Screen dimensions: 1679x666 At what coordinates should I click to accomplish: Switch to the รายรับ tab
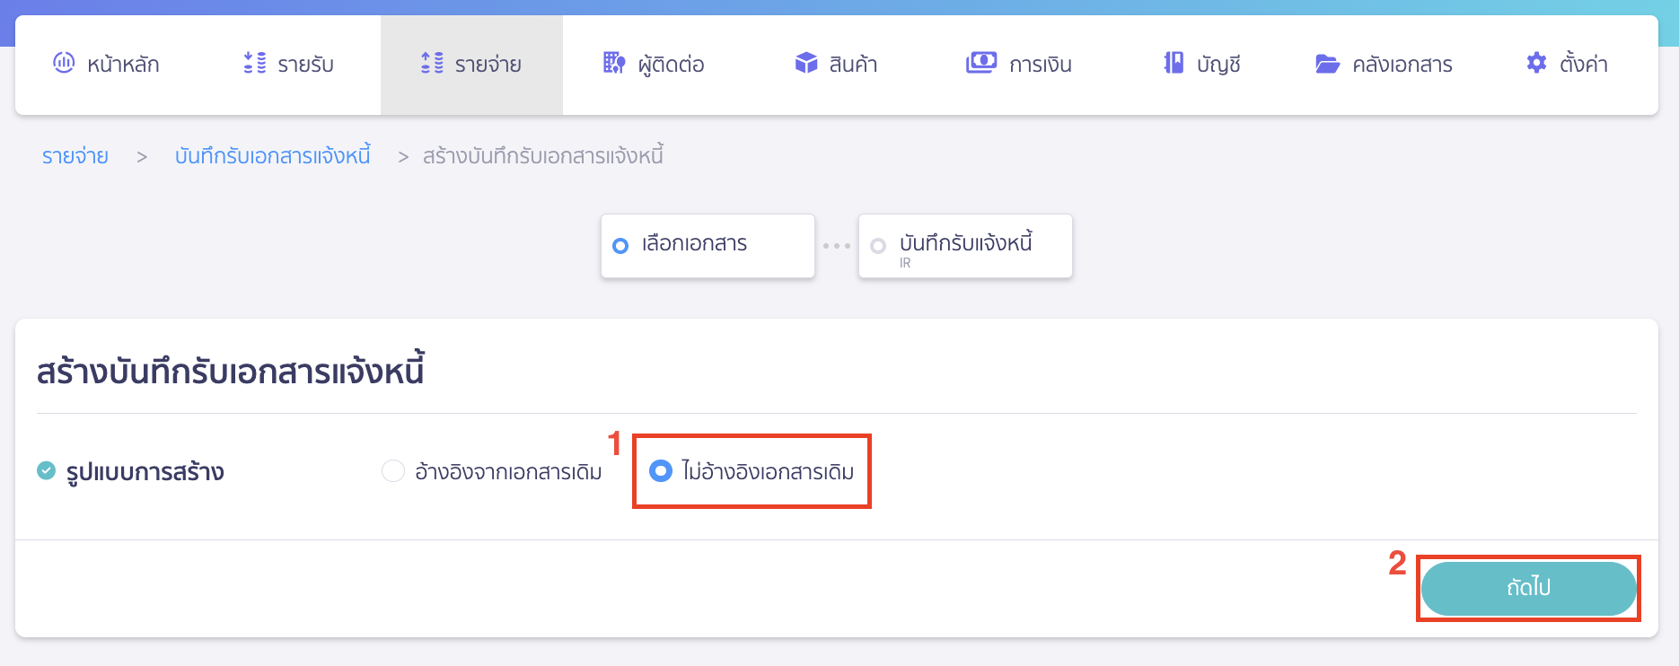(287, 63)
